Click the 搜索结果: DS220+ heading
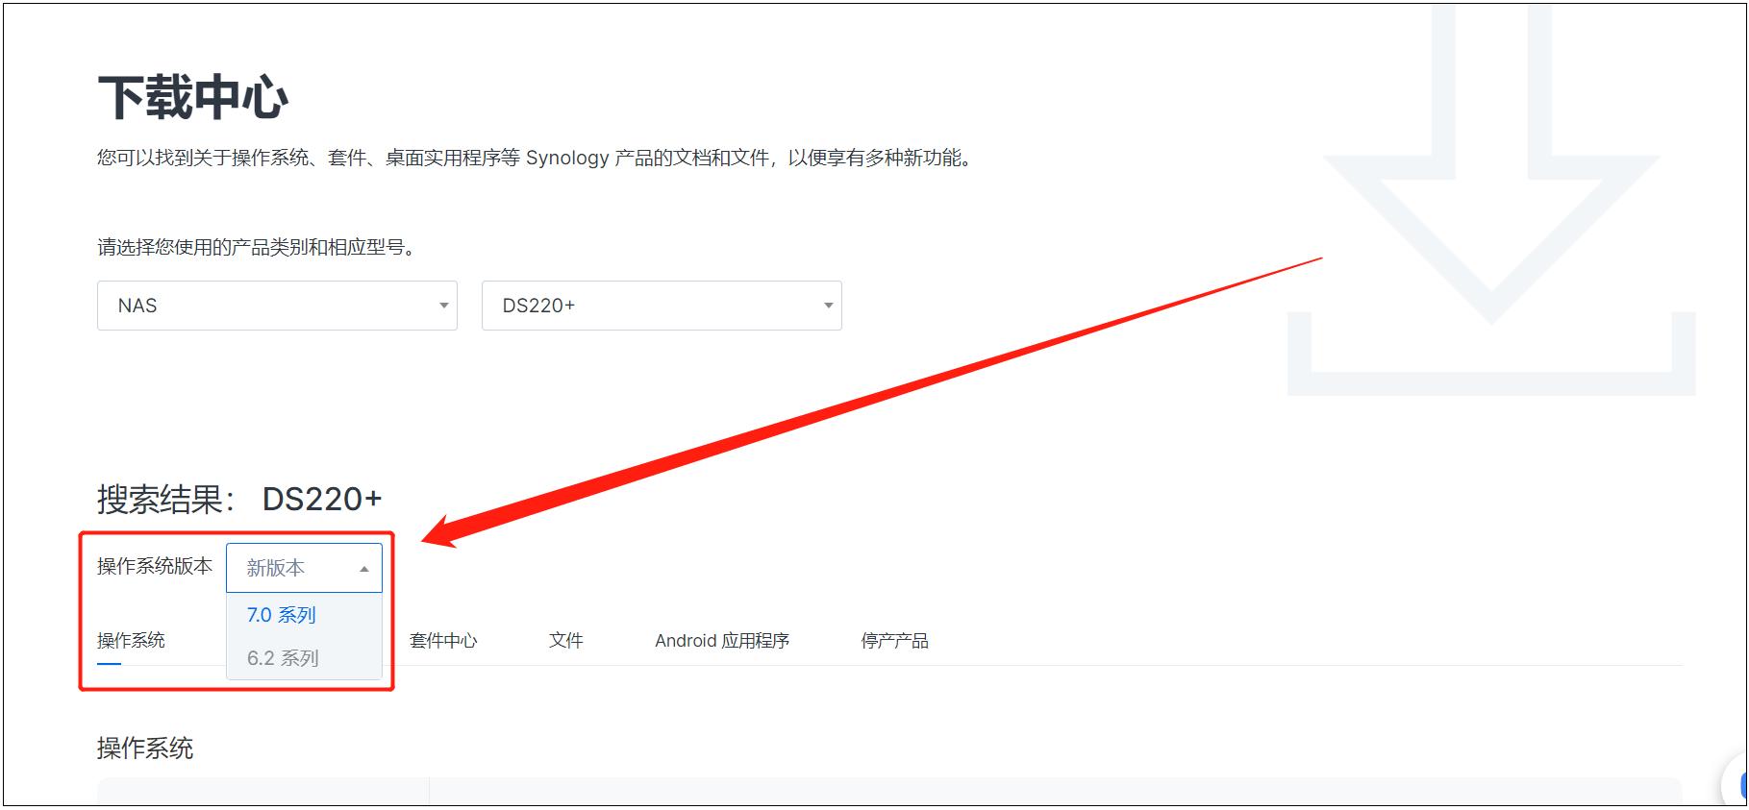Image resolution: width=1749 pixels, height=810 pixels. coord(239,500)
